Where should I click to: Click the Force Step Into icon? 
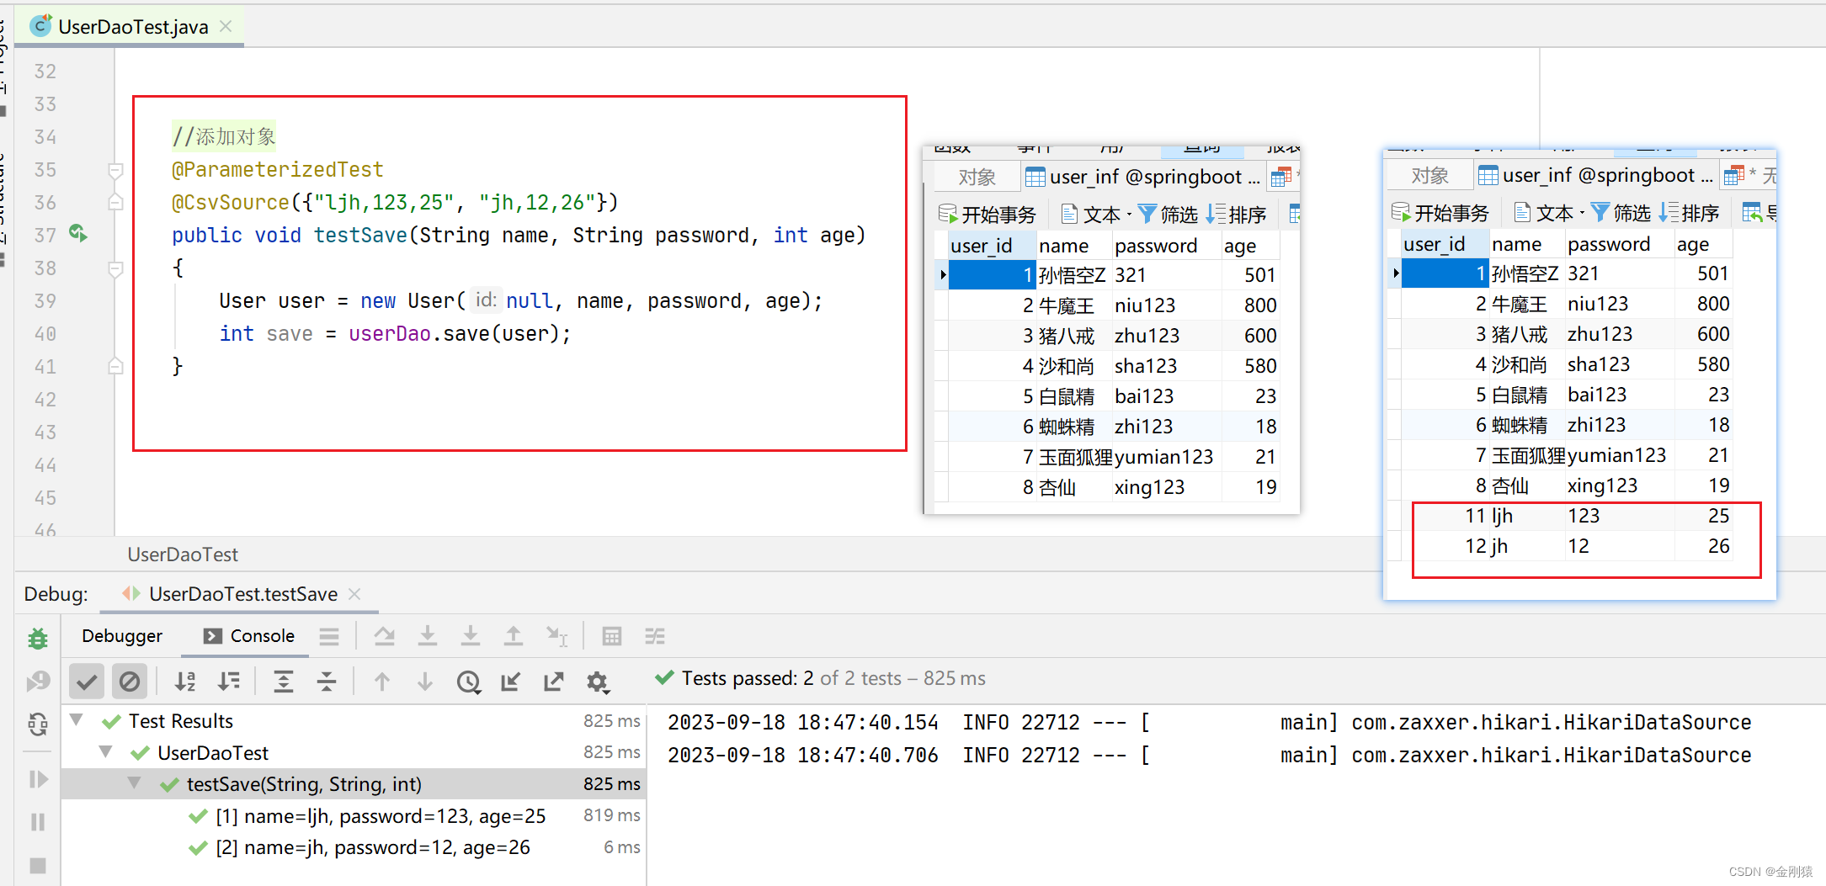coord(471,636)
